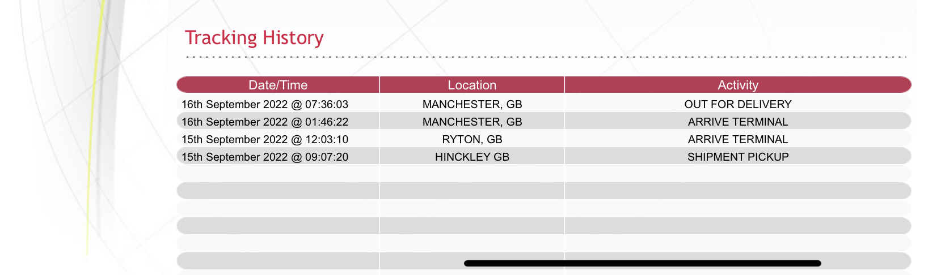Select the Location column header
This screenshot has height=275, width=945.
point(472,85)
